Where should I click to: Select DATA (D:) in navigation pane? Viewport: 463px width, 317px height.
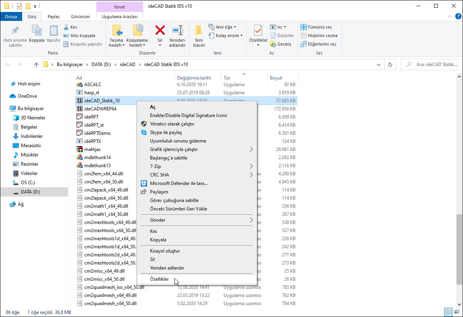pyautogui.click(x=30, y=192)
